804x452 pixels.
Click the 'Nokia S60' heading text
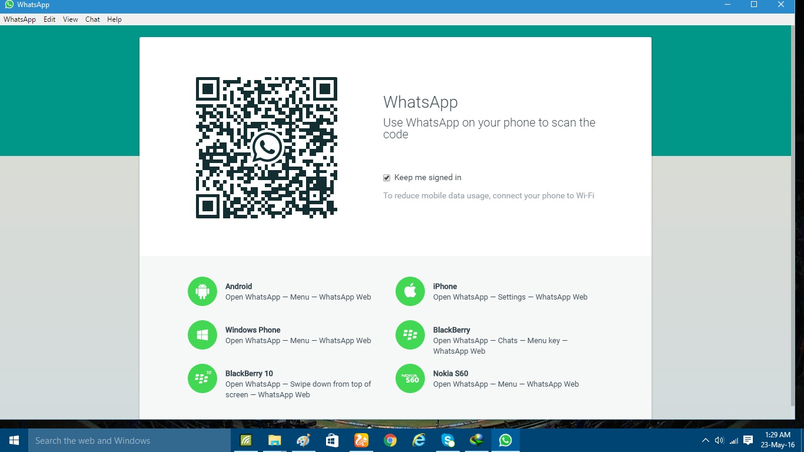click(x=450, y=374)
